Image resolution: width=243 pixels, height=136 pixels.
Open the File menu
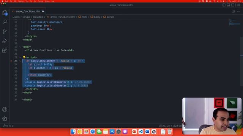(x=11, y=1)
